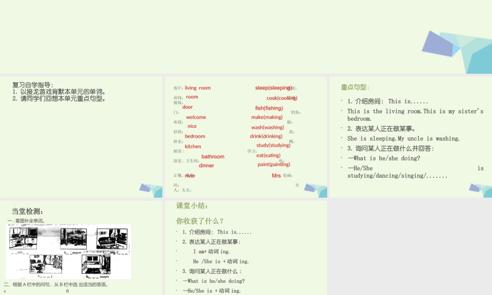Image resolution: width=492 pixels, height=295 pixels.
Task: Click line 以接龙游戏背默本单元的单词
Action: [59, 92]
